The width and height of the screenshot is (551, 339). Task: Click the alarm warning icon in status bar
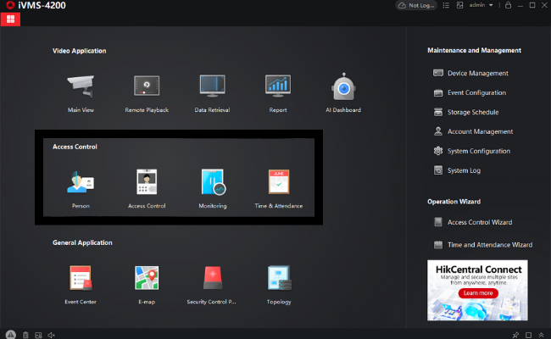[x=10, y=335]
